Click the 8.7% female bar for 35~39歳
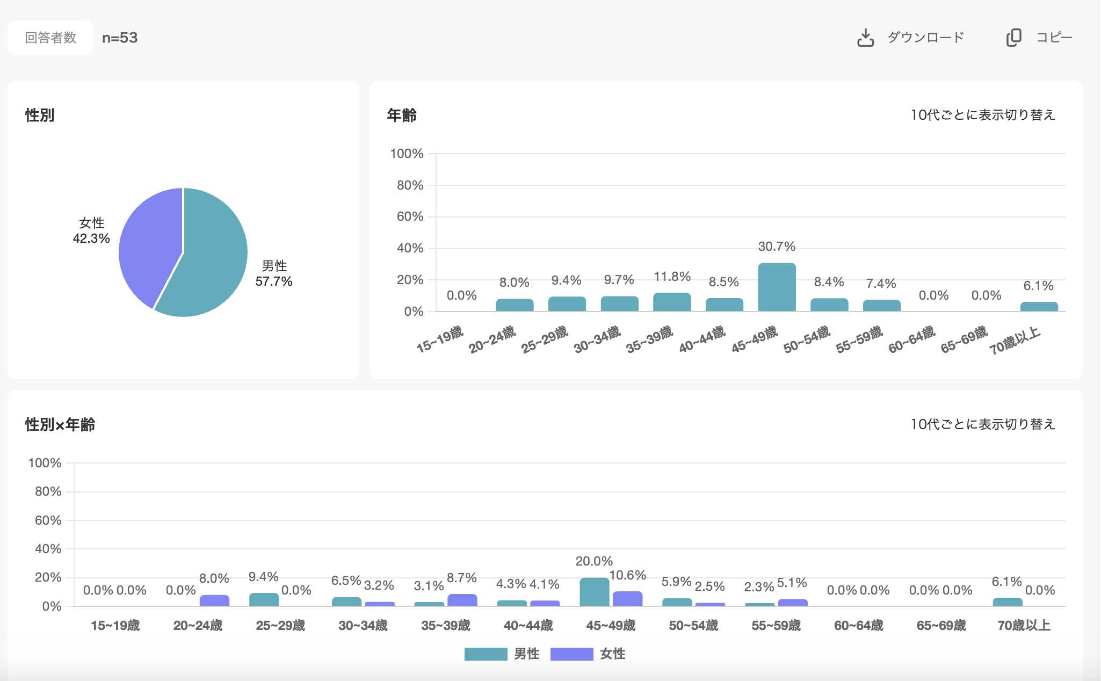1101x681 pixels. [462, 600]
